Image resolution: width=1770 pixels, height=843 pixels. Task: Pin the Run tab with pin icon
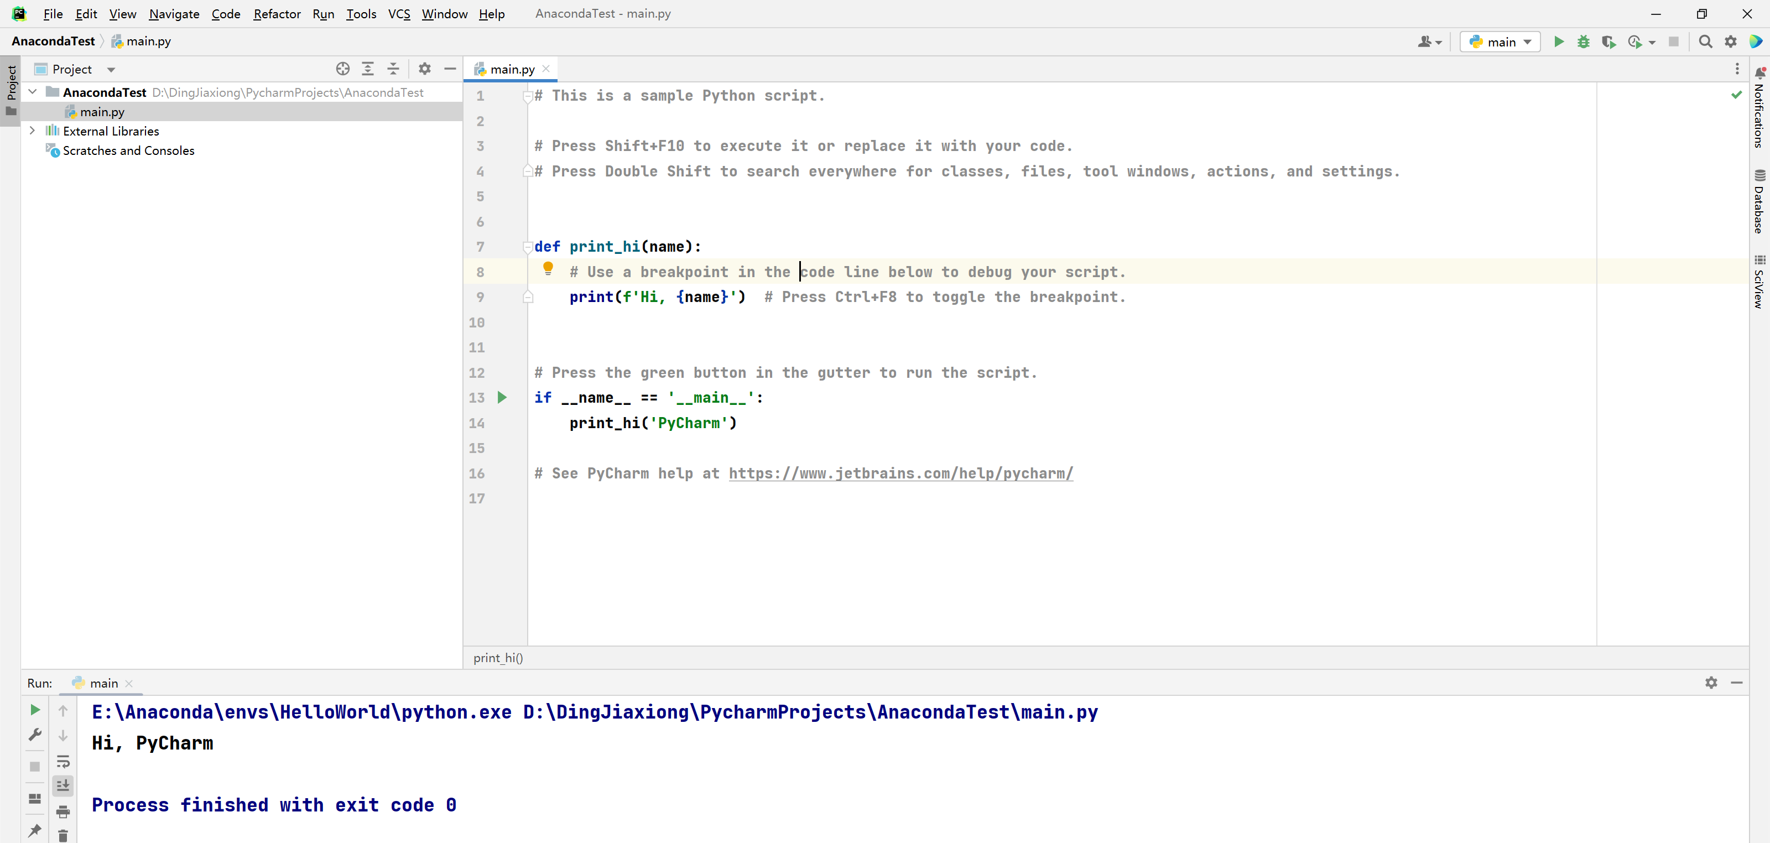[35, 831]
